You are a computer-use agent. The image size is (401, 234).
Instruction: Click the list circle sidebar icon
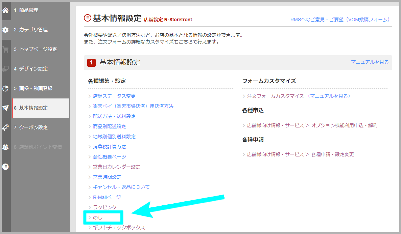click(5, 167)
